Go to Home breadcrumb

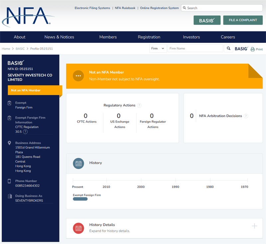[6, 49]
